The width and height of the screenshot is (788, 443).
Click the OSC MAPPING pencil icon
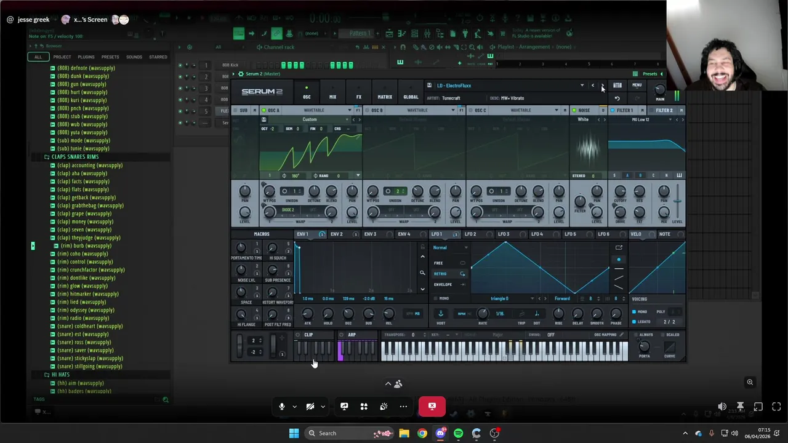[621, 335]
